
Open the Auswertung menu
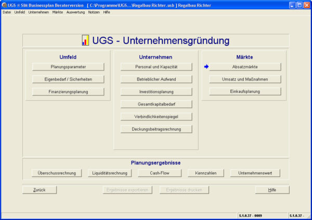(75, 12)
